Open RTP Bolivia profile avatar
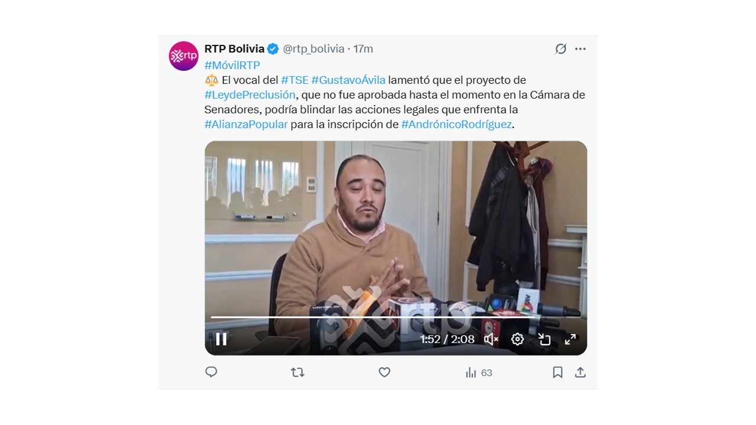 point(184,56)
